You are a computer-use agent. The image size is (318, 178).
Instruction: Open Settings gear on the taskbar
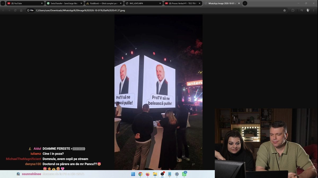[177, 174]
